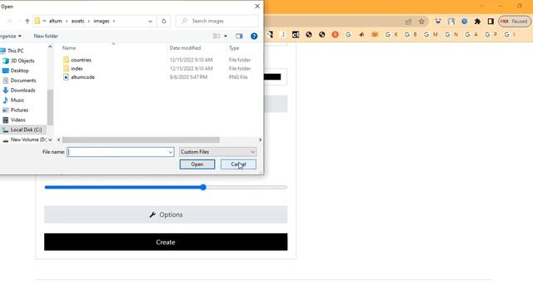This screenshot has height=299, width=533.
Task: Open the 'G M' bookmark
Action: point(431,34)
